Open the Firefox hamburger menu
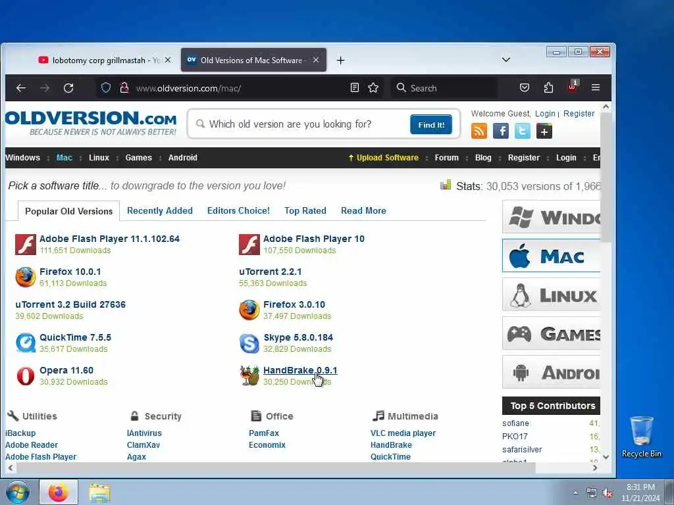The height and width of the screenshot is (505, 674). coord(595,87)
